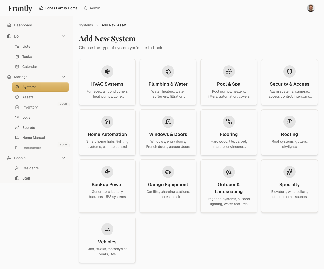324x269 pixels.
Task: Click the Backup Power lightning icon
Action: (x=107, y=172)
